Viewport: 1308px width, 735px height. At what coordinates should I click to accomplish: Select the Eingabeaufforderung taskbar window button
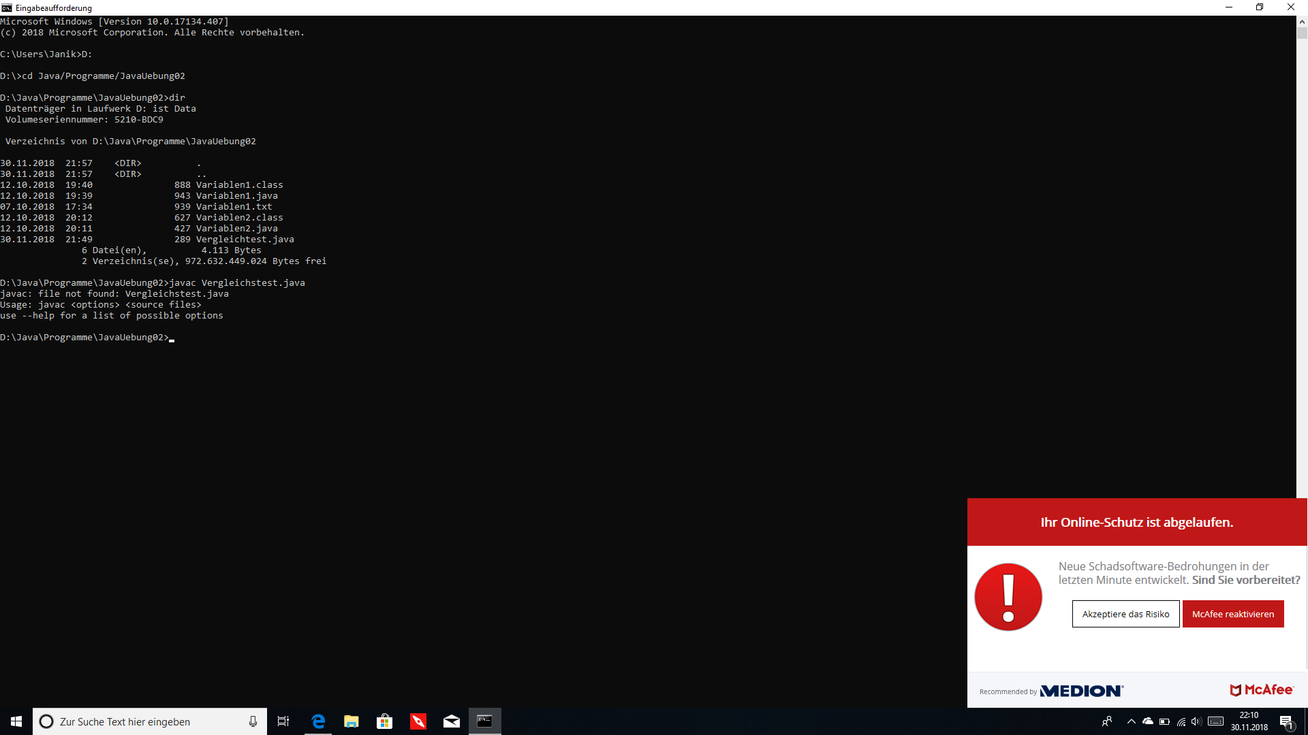[484, 721]
